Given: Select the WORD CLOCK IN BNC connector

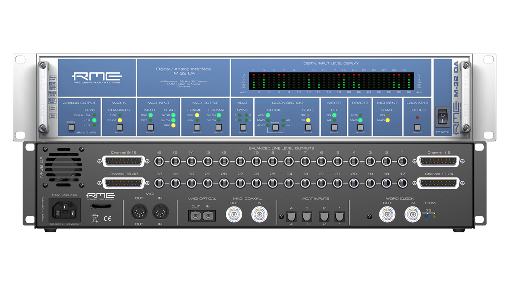Looking at the screenshot, I should [x=413, y=215].
